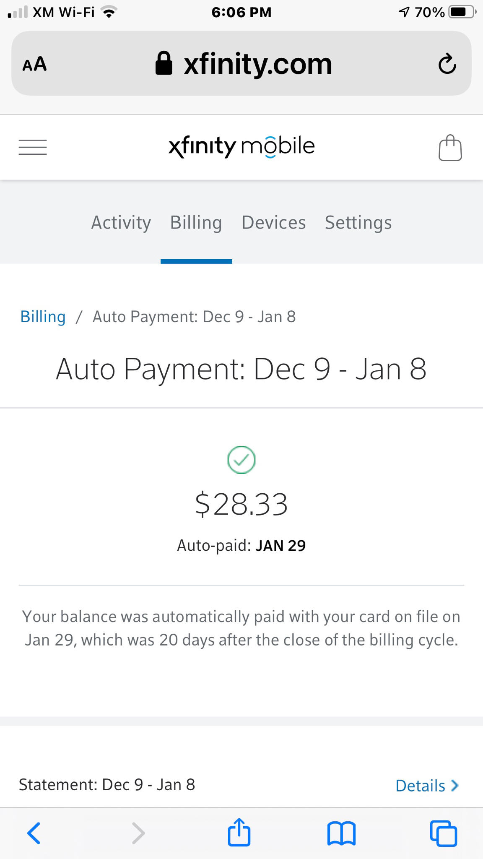483x859 pixels.
Task: Tap the Statement: Dec 9 - Jan 8 row
Action: tap(107, 785)
